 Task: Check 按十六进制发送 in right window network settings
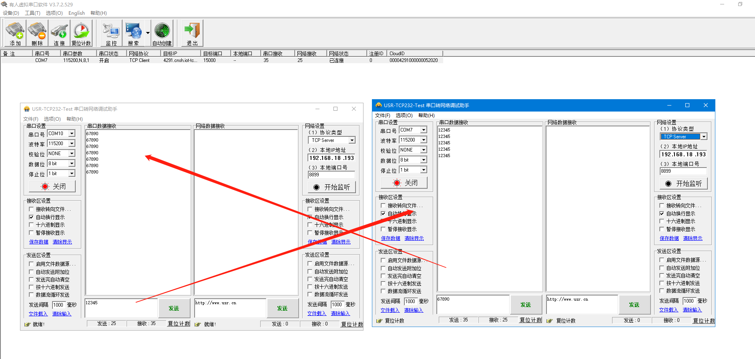click(x=662, y=283)
